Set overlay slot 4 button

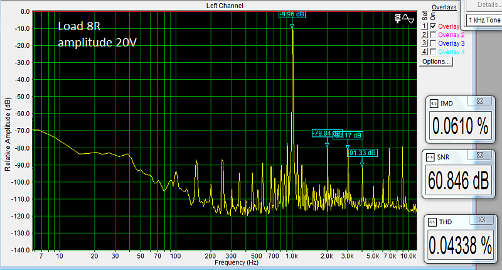click(x=424, y=51)
